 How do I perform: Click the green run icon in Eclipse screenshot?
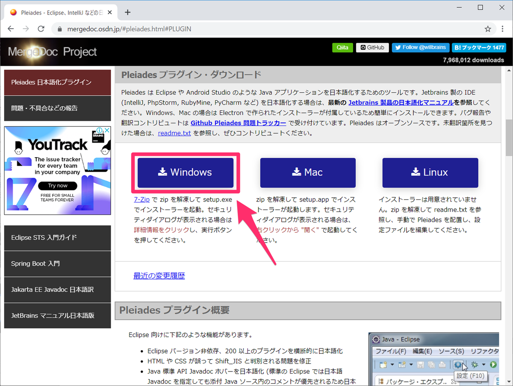(x=493, y=365)
